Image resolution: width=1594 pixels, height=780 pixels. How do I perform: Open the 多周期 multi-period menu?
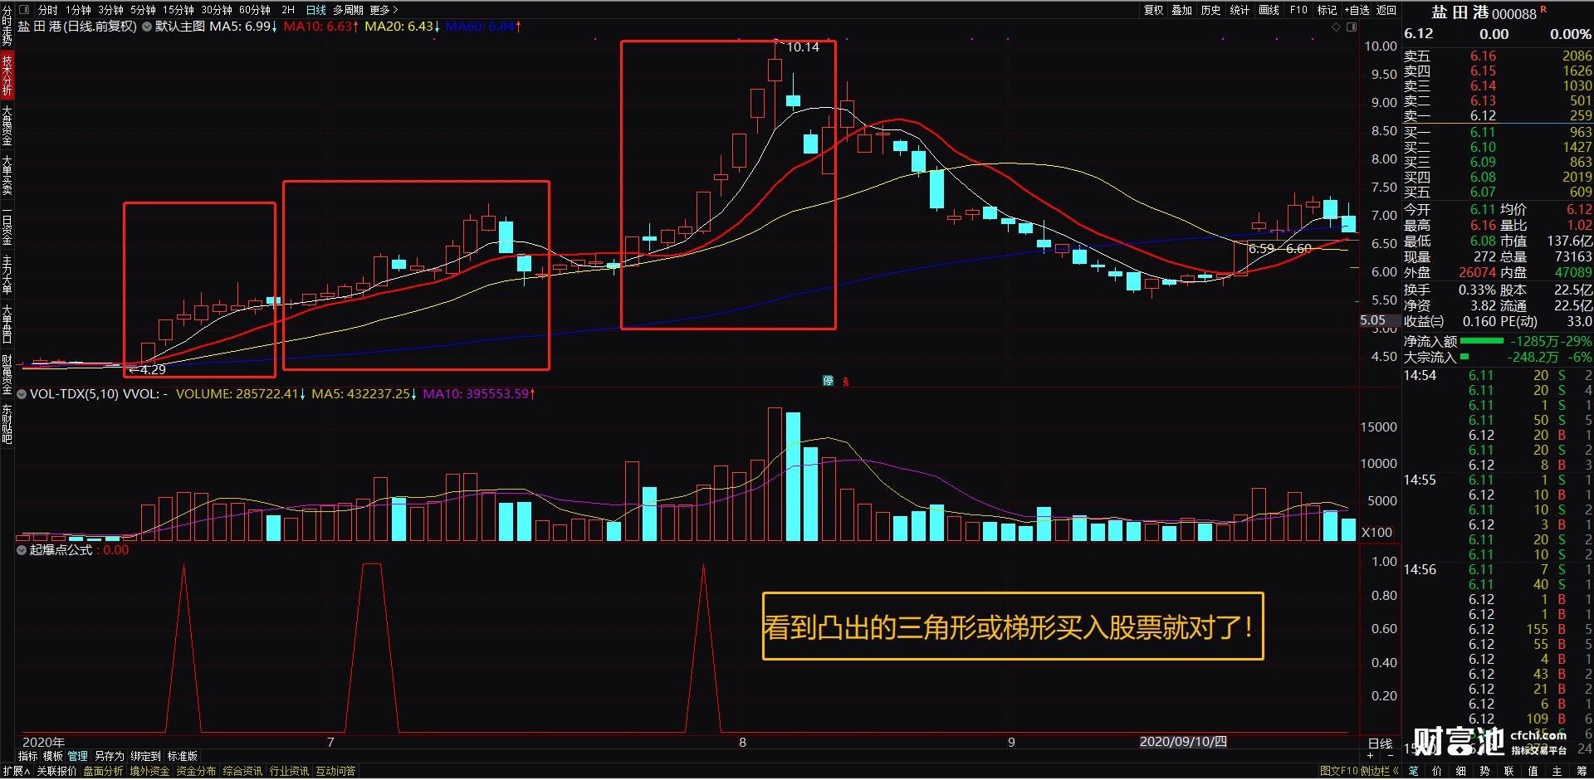coord(349,10)
